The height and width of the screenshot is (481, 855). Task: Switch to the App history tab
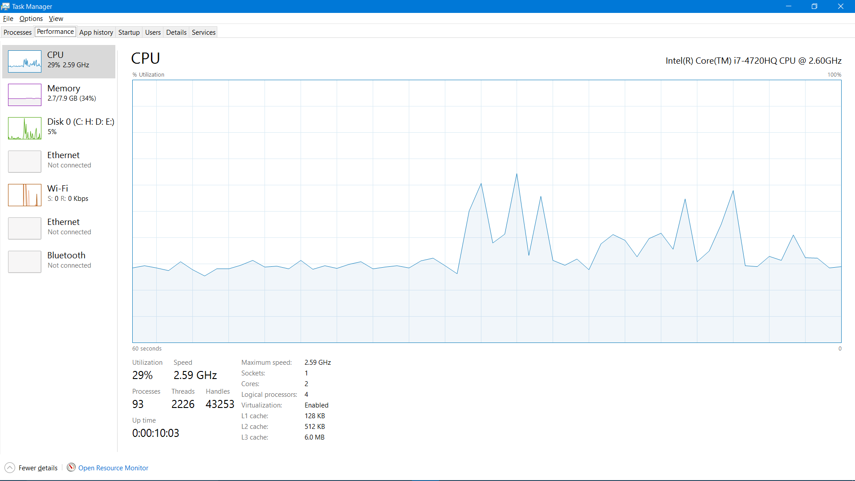[x=96, y=32]
